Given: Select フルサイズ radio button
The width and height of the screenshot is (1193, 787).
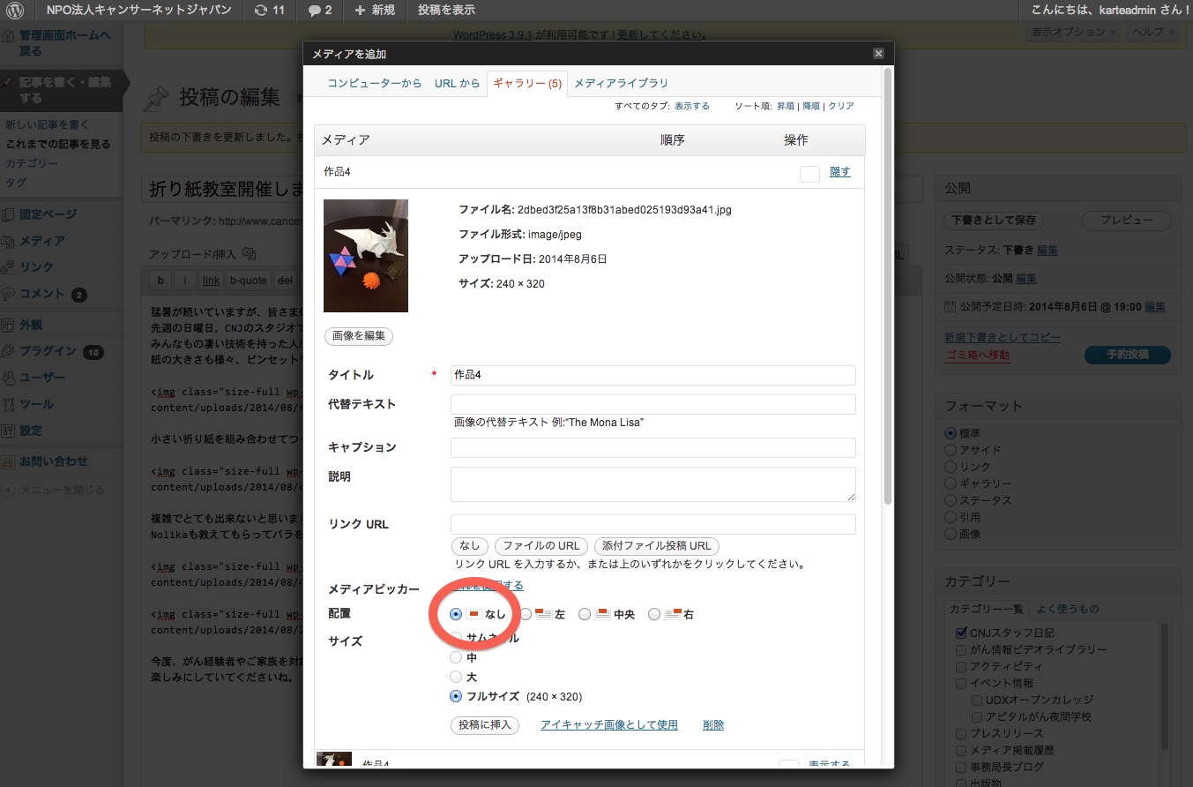Looking at the screenshot, I should pyautogui.click(x=456, y=696).
